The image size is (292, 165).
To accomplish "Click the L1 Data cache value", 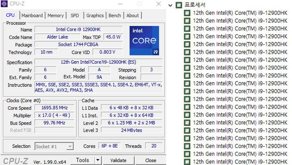I will (x=131, y=108).
